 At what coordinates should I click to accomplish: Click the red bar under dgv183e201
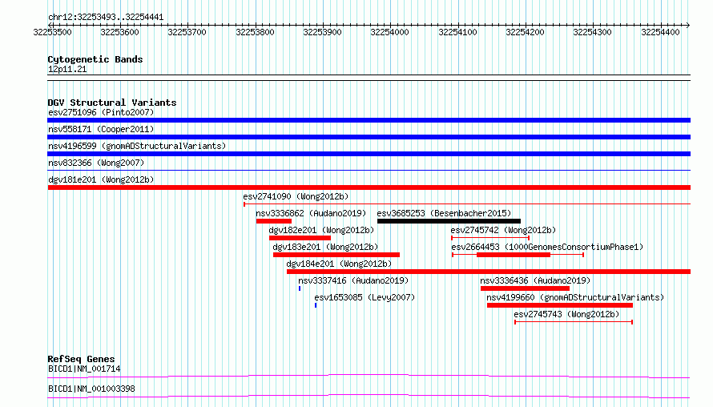coord(336,255)
